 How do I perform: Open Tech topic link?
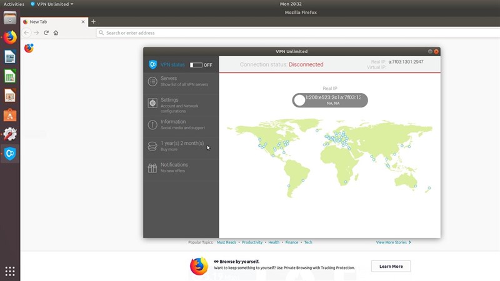click(x=308, y=242)
